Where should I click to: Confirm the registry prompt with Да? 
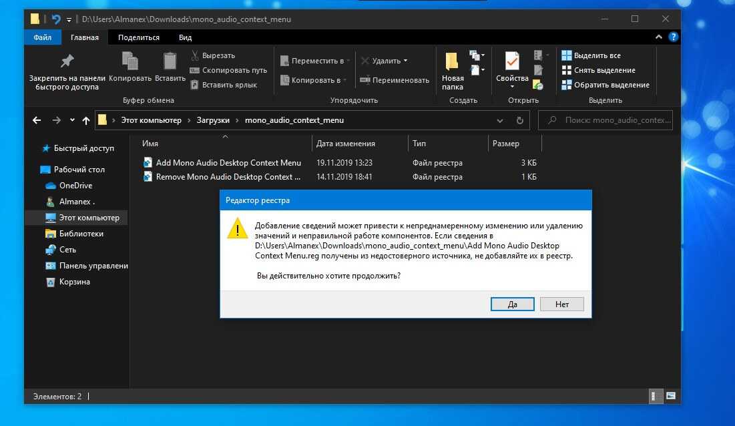(512, 304)
